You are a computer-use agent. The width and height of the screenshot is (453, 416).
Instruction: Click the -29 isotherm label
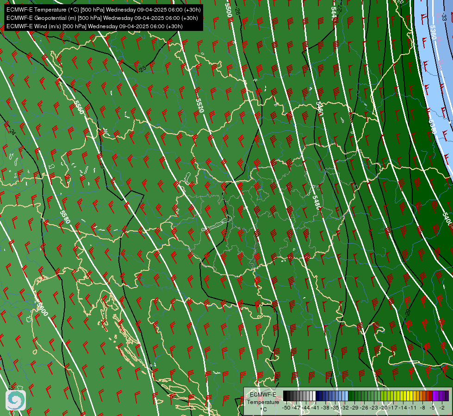pos(408,312)
